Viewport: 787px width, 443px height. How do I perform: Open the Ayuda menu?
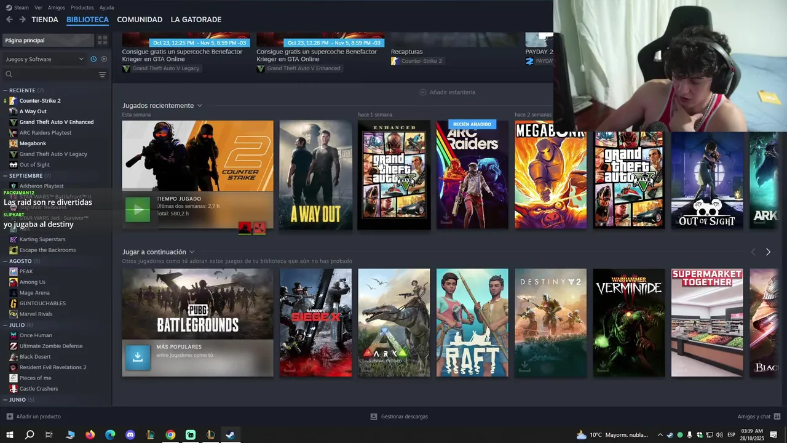pos(106,7)
